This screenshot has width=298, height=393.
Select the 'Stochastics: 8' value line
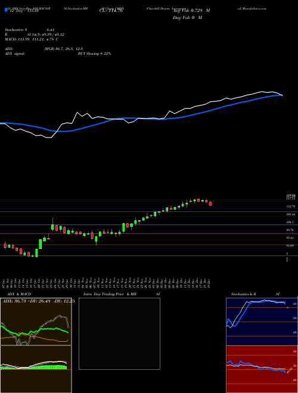coord(16,30)
